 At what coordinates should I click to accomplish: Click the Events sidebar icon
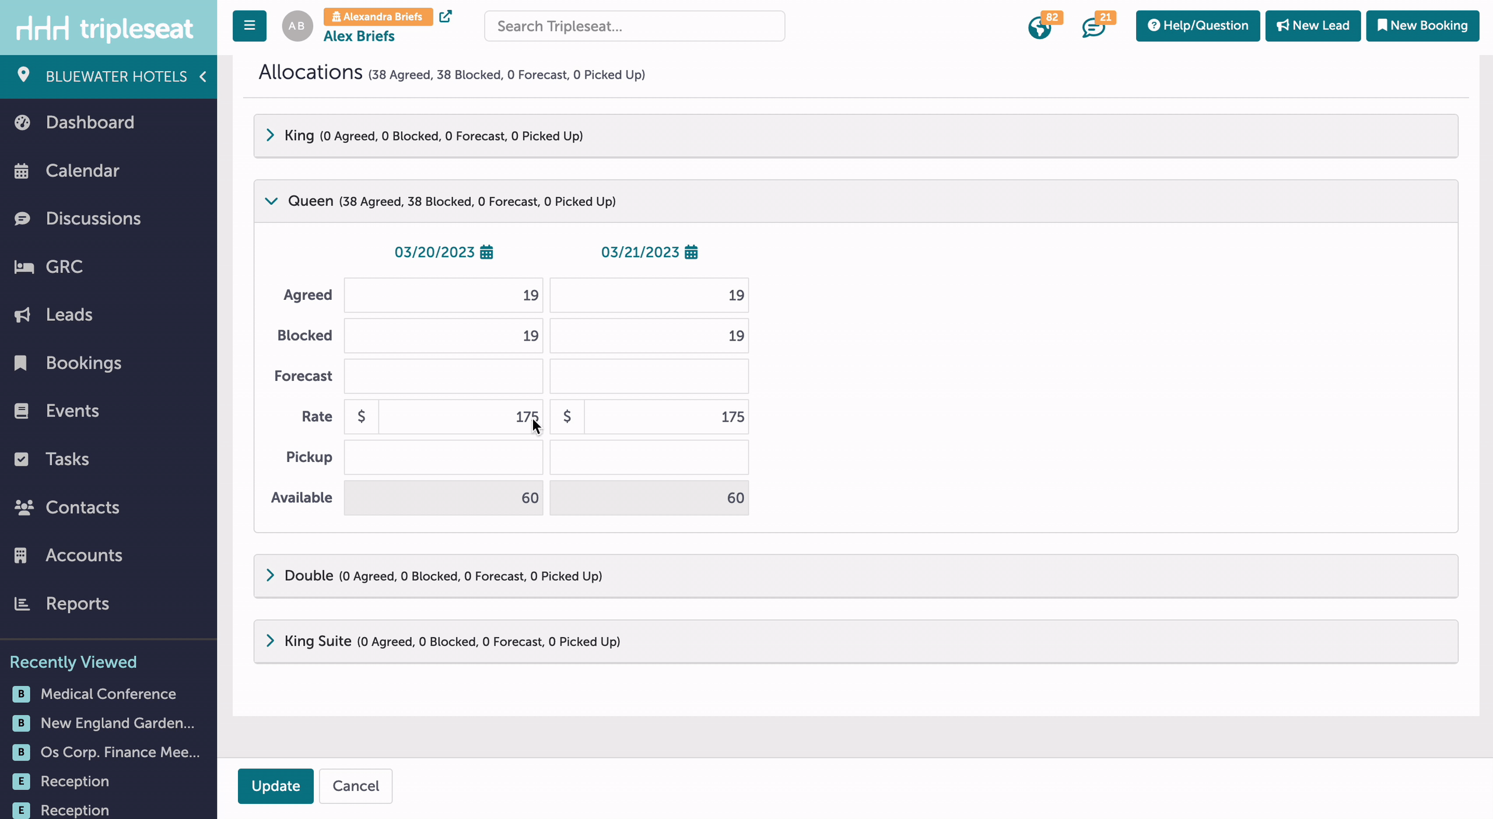[x=22, y=411]
